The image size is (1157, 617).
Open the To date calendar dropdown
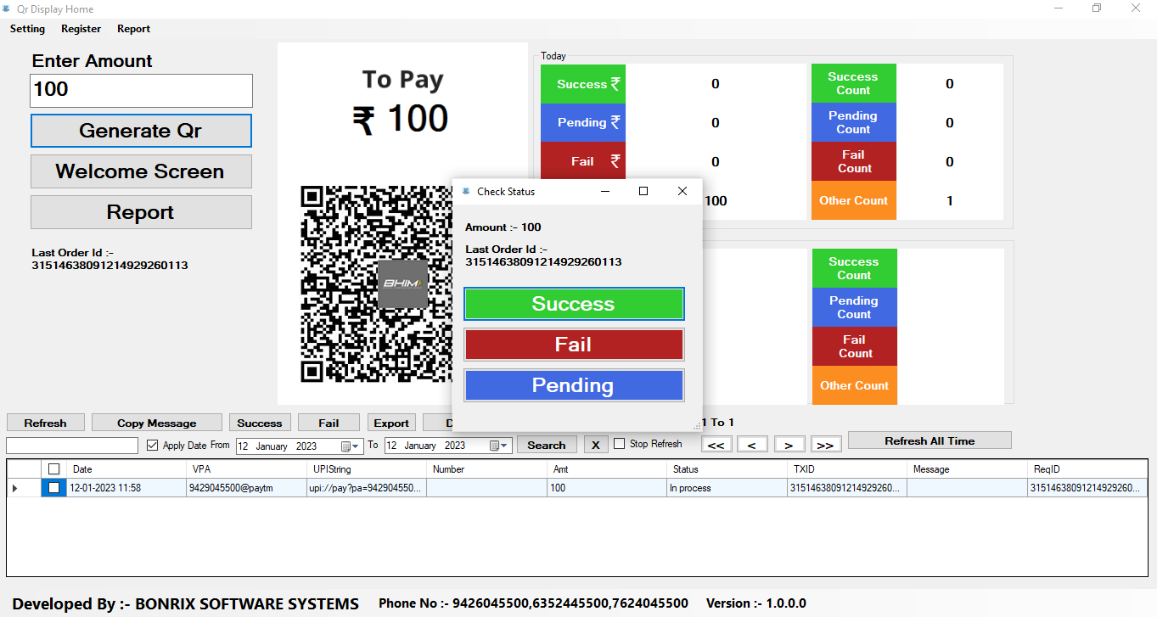[496, 446]
